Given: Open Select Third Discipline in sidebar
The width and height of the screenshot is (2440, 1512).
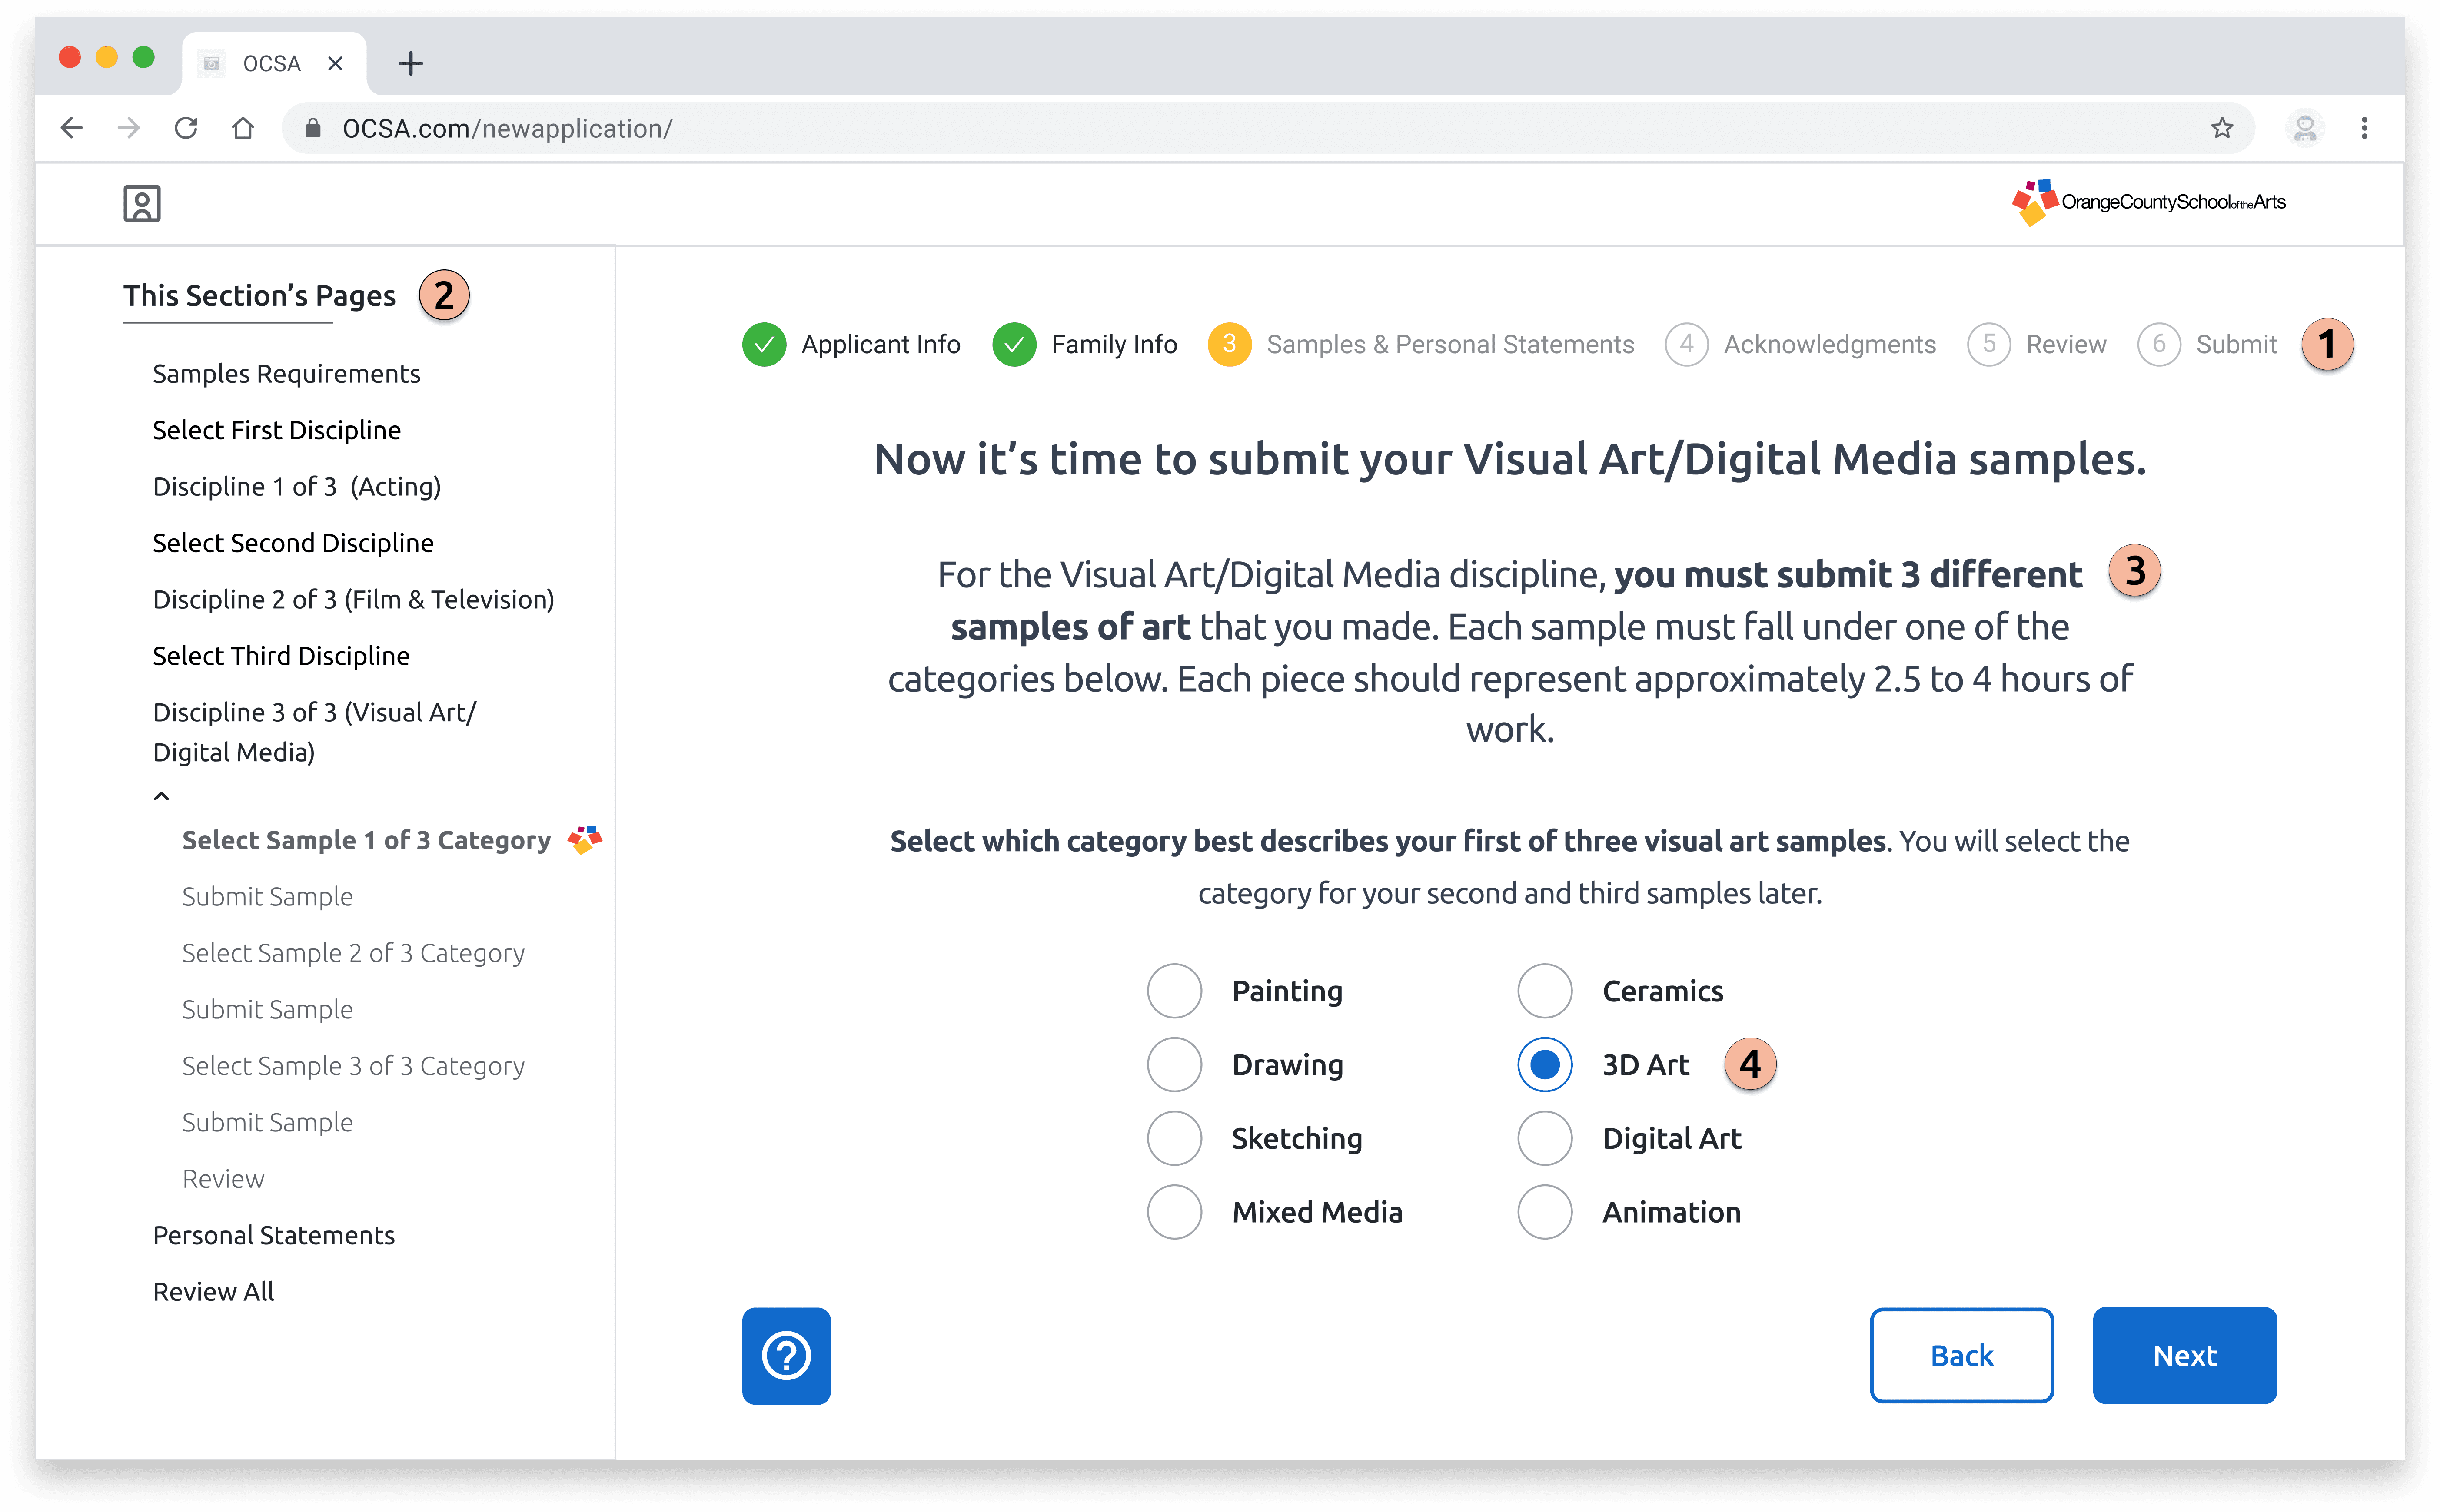Looking at the screenshot, I should click(x=281, y=656).
